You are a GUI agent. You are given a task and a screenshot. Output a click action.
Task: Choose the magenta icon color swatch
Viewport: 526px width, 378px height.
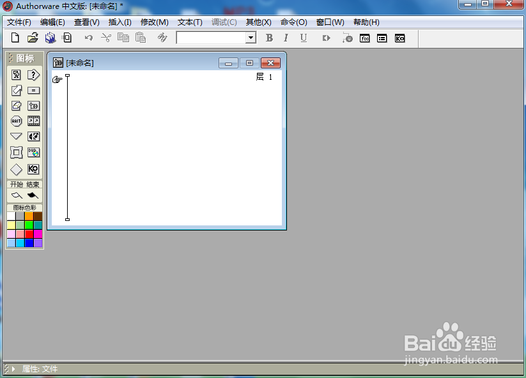(x=38, y=234)
